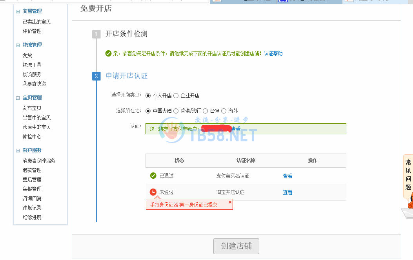The width and height of the screenshot is (413, 260).
Task: Click the 认证名称 column header
Action: tap(246, 160)
